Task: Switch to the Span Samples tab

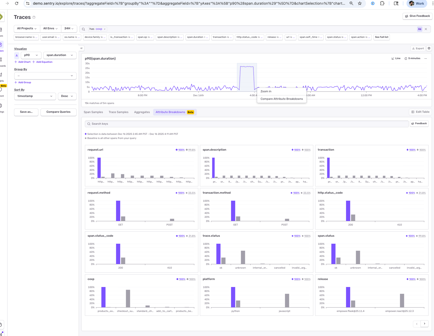Action: point(93,112)
